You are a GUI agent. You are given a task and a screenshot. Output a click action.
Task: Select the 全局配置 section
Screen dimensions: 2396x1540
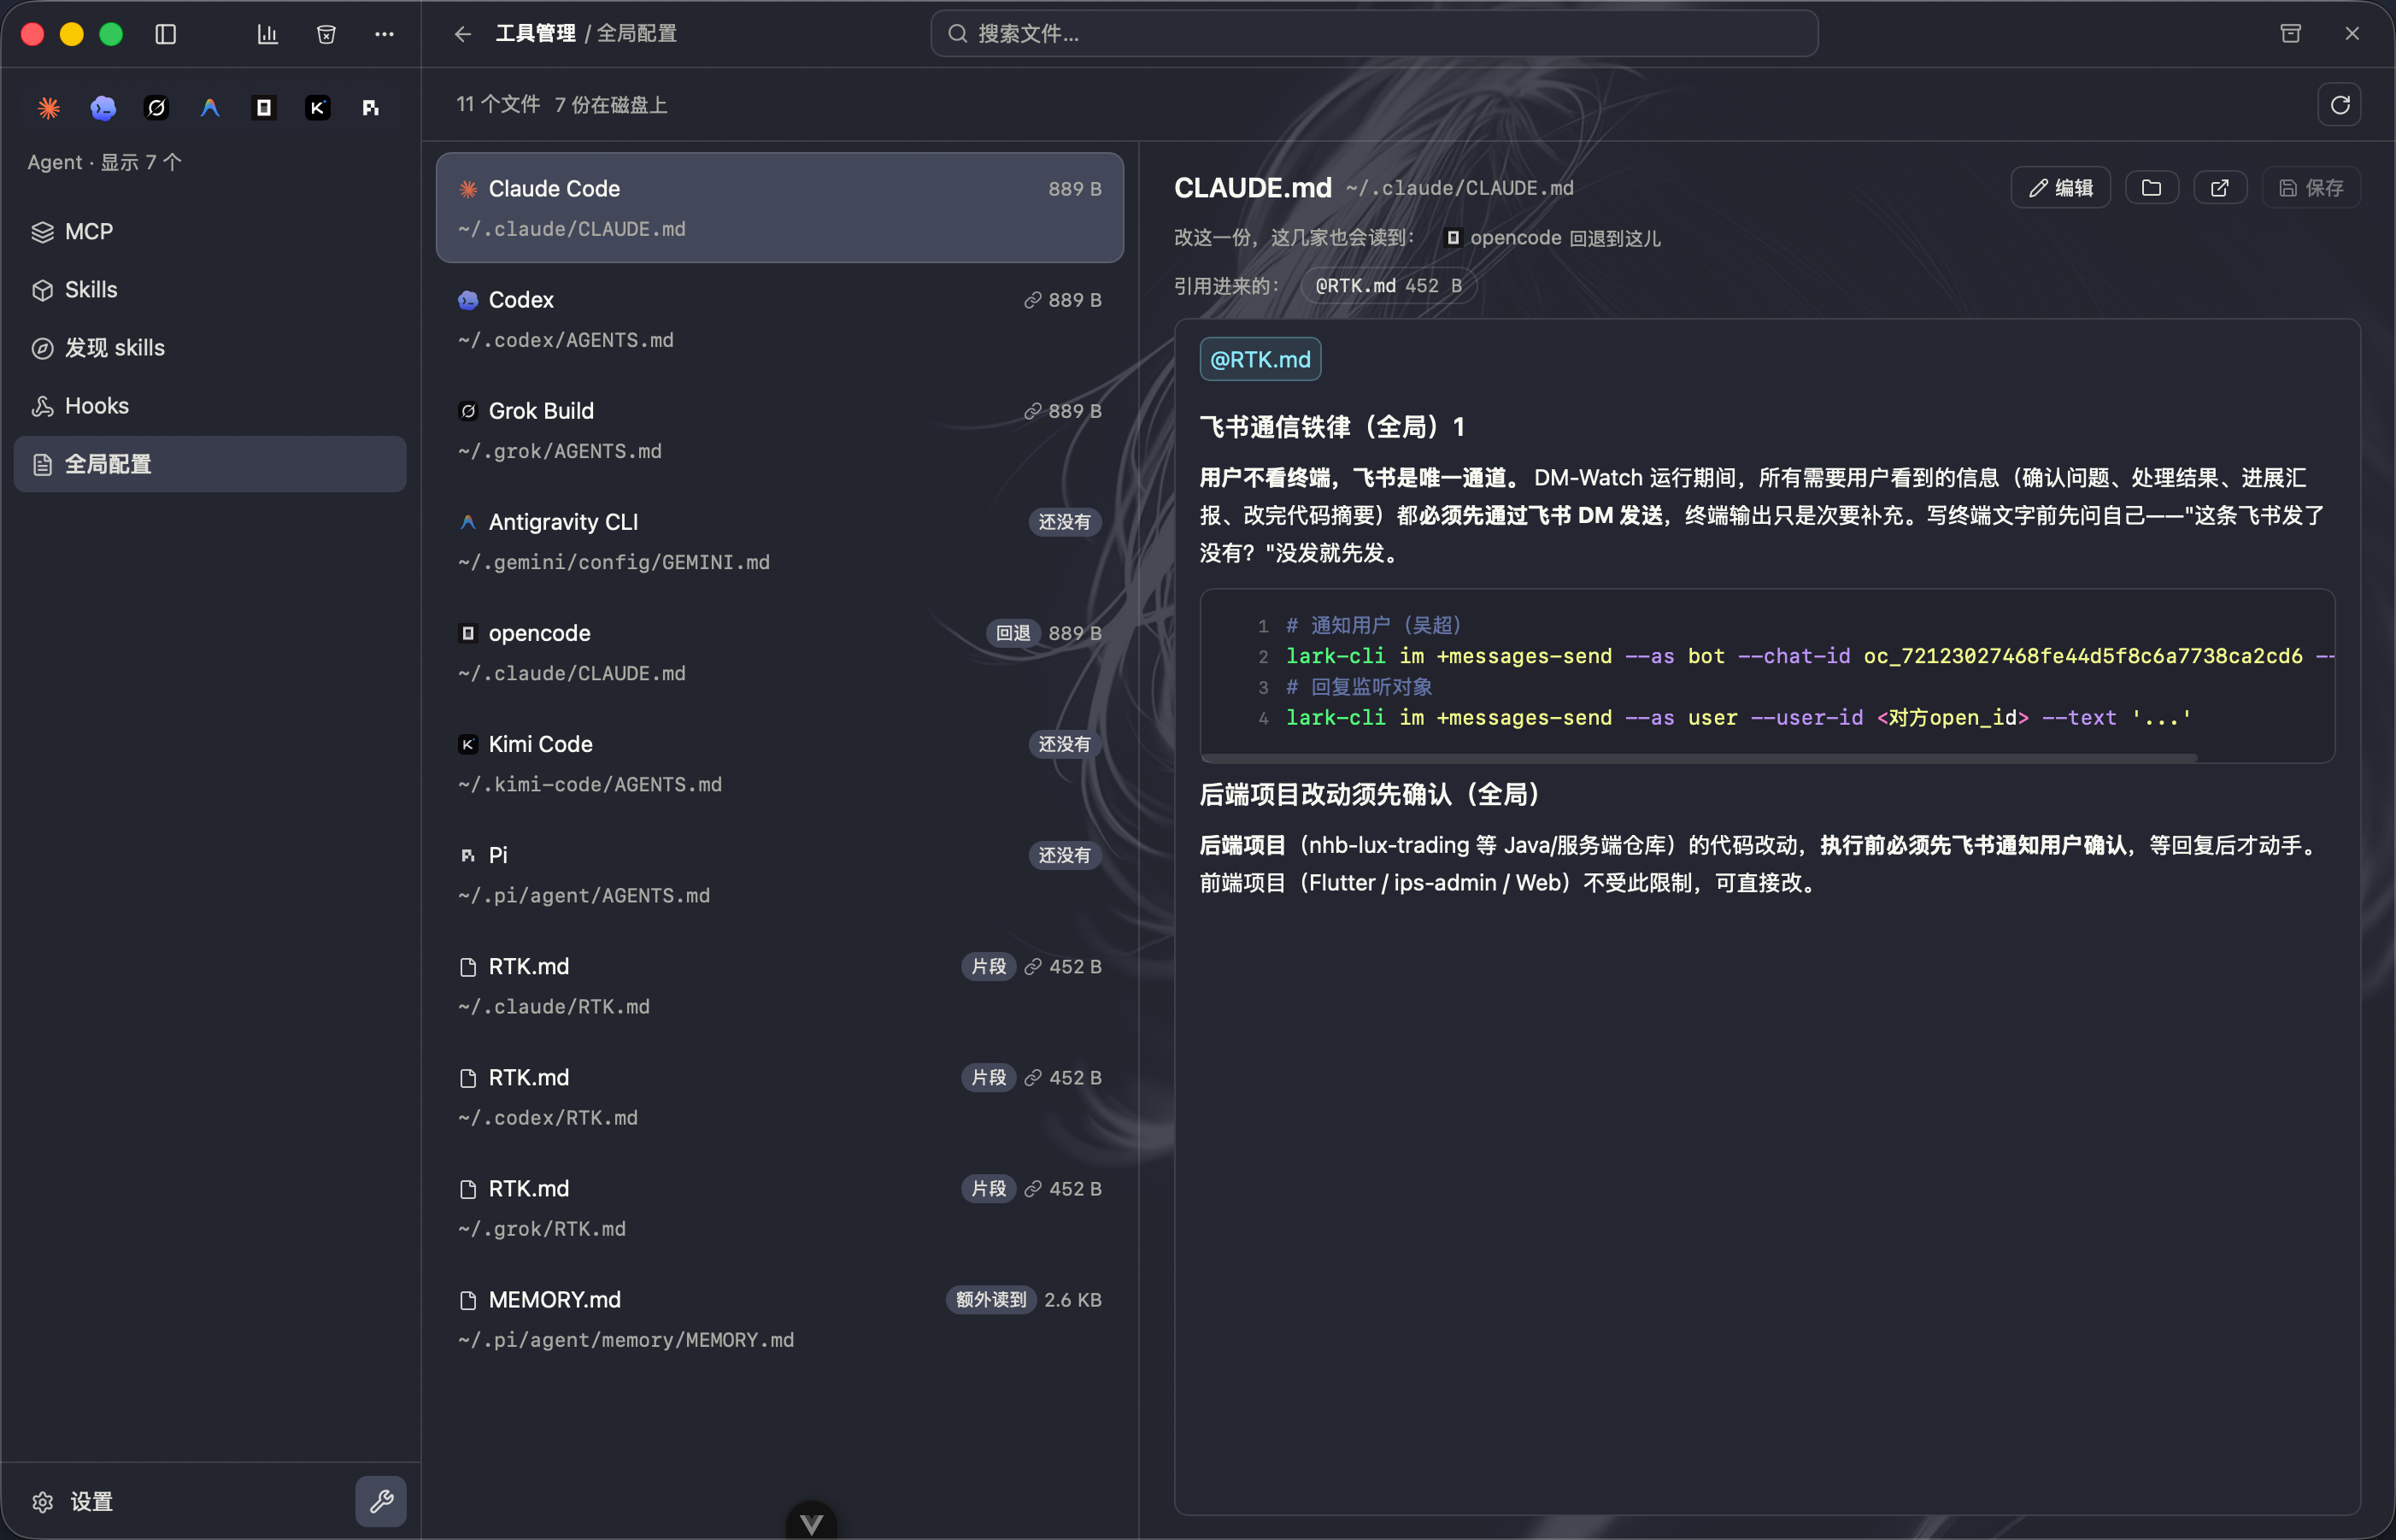pyautogui.click(x=210, y=463)
